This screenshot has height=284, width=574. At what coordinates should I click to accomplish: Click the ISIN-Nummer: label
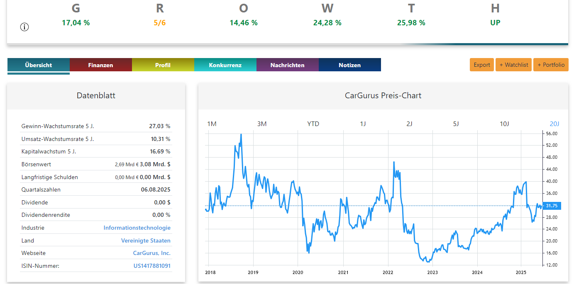[40, 266]
